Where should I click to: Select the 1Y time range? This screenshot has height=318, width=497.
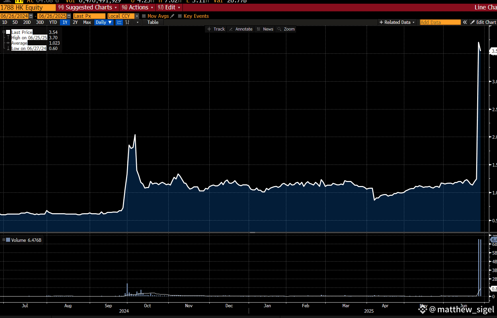click(65, 22)
